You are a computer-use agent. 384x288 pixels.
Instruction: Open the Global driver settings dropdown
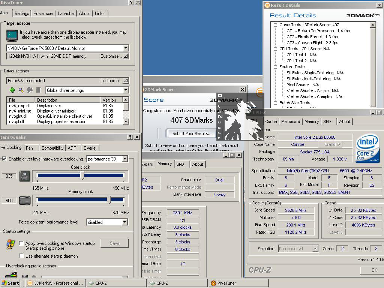tap(126, 90)
